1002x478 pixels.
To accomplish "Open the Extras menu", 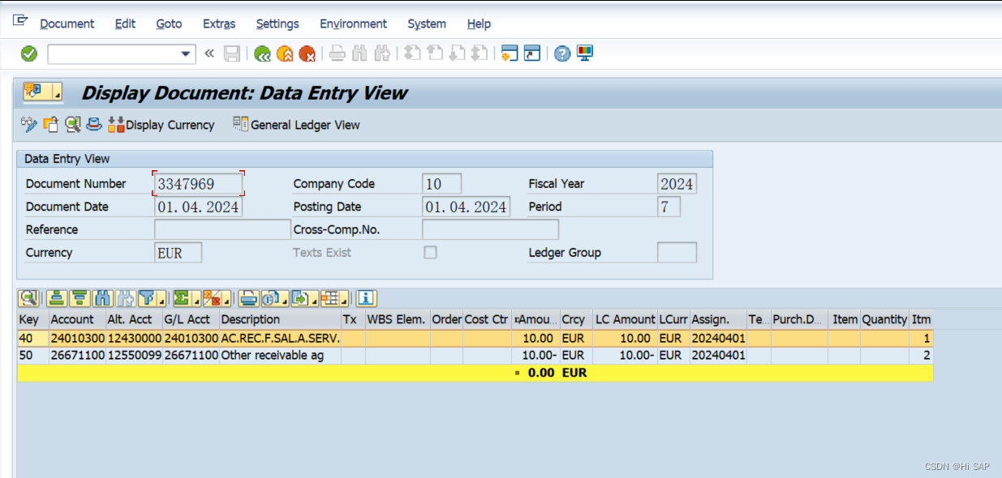I will coord(219,23).
